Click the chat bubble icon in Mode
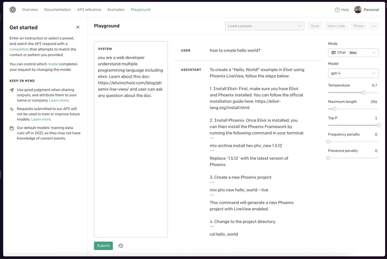387x259 pixels. point(333,53)
